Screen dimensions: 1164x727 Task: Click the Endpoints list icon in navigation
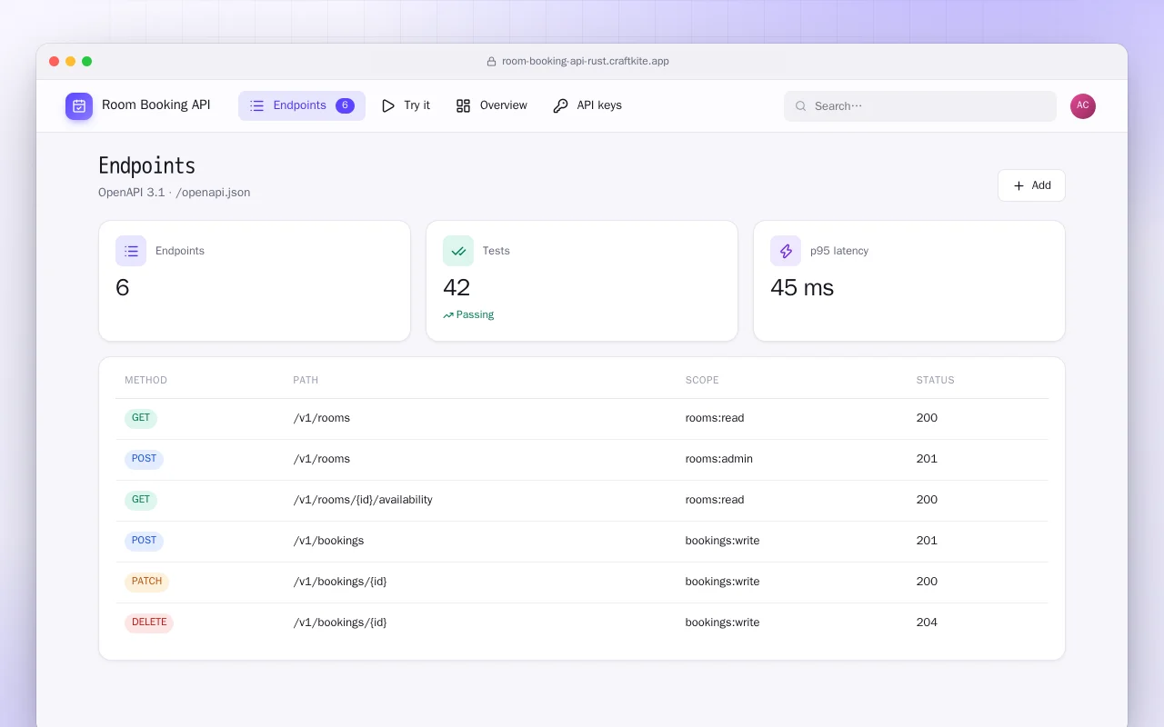256,105
